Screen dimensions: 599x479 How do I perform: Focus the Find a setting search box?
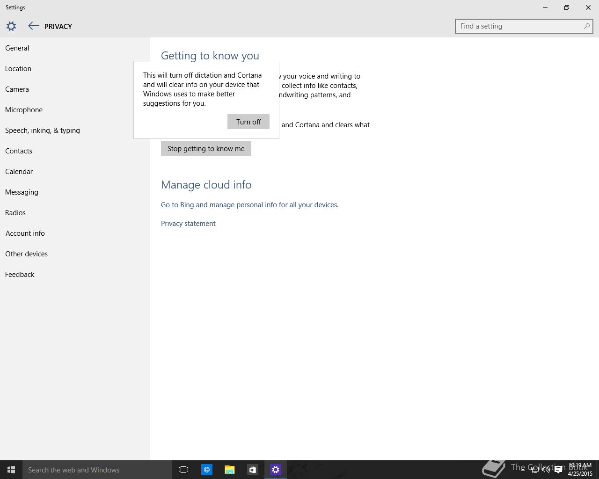pyautogui.click(x=524, y=26)
